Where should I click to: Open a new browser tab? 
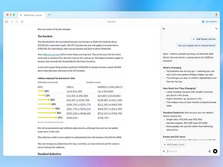click(49, 15)
